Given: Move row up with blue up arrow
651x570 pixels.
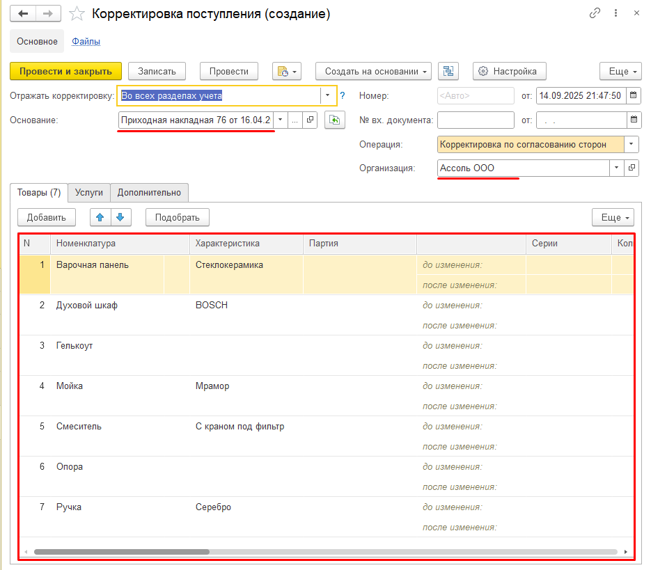Looking at the screenshot, I should click(100, 217).
